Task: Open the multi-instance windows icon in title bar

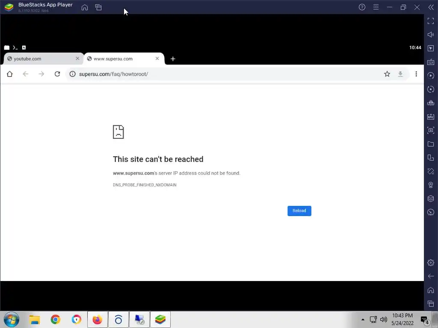Action: coord(98,7)
